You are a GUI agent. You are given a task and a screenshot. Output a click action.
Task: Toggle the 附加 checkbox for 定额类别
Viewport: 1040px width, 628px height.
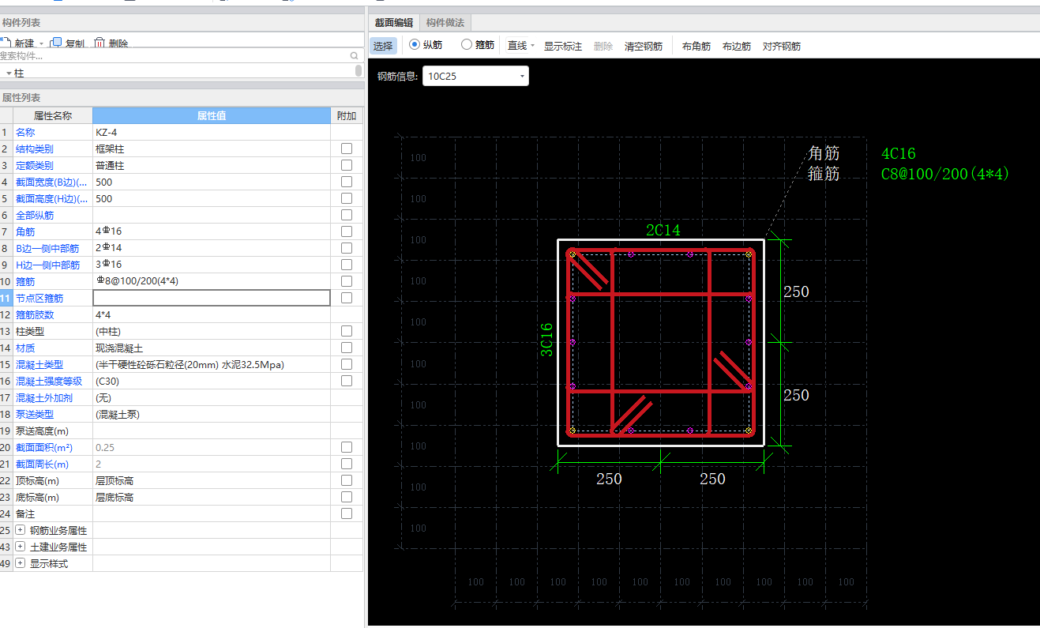[347, 165]
